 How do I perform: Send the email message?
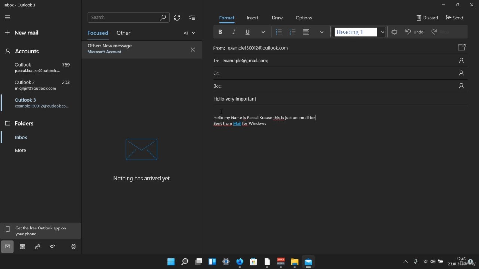tap(454, 18)
